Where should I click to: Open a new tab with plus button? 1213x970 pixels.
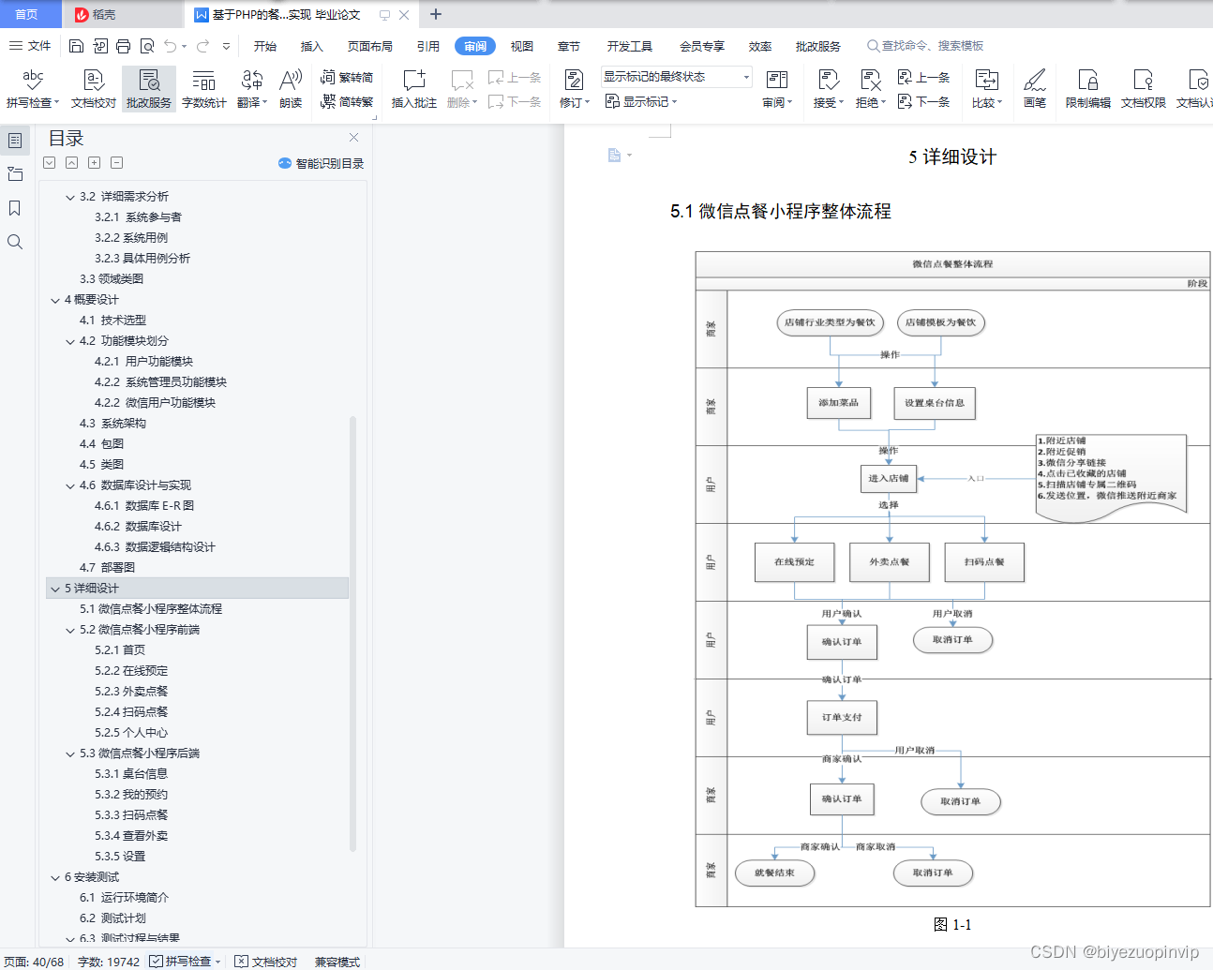point(436,14)
